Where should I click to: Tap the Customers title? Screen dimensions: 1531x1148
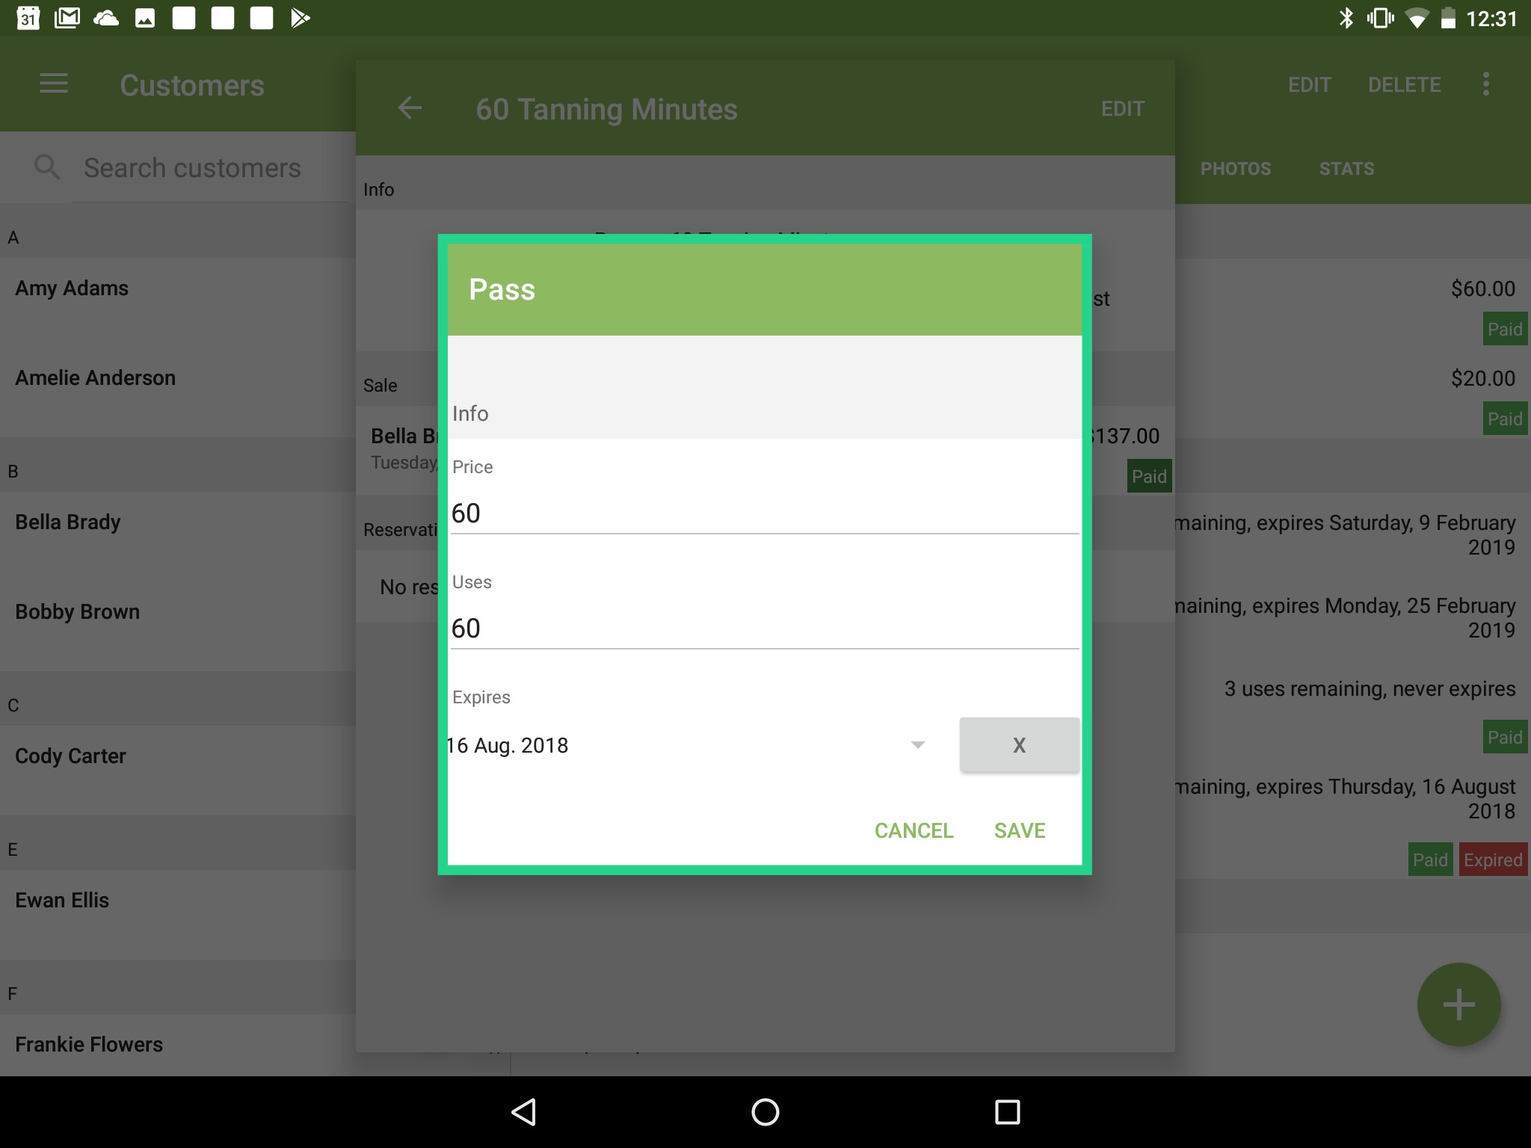click(x=192, y=85)
